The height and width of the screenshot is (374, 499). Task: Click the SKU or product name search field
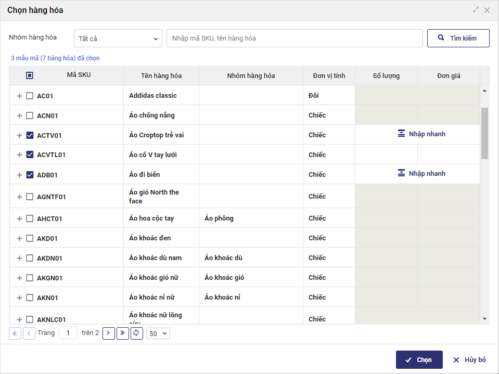coord(295,38)
